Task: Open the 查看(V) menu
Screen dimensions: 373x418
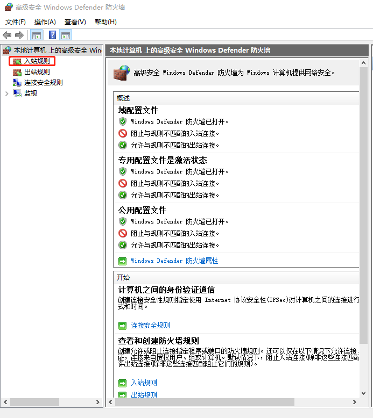Action: coord(75,22)
